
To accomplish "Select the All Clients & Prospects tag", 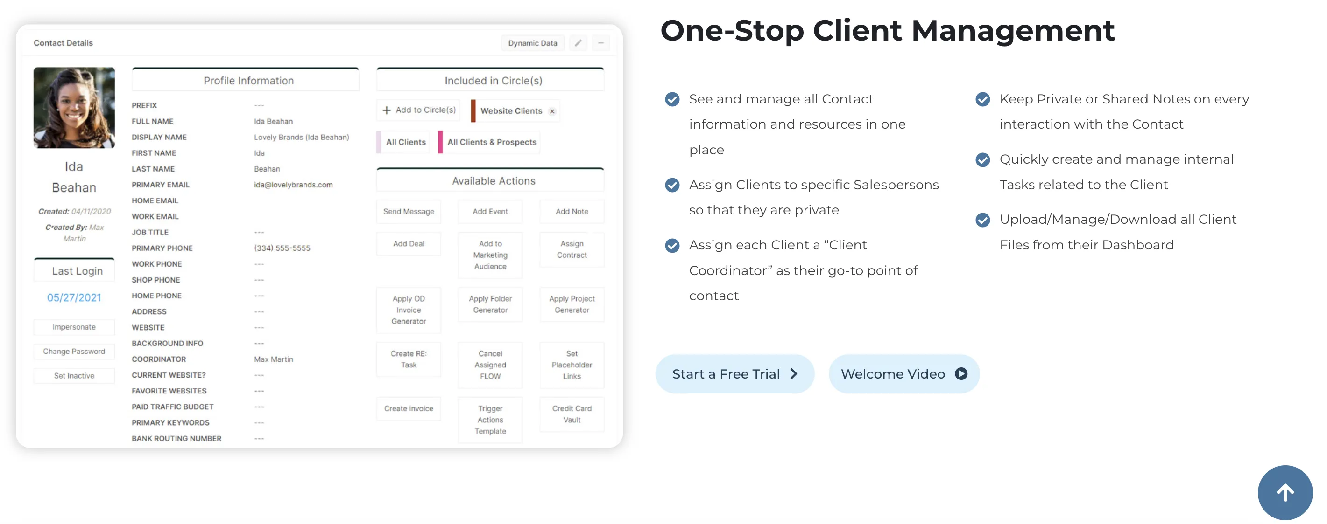I will tap(492, 142).
